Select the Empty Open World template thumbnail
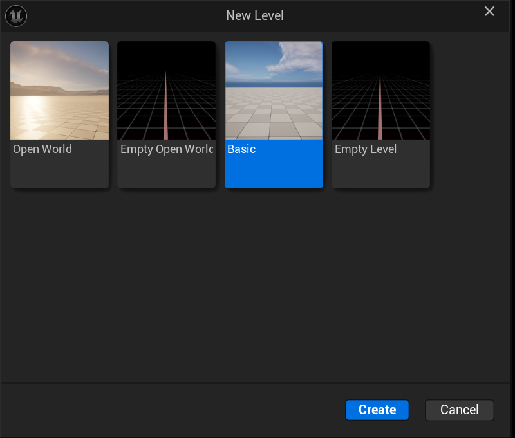515x438 pixels. pos(167,90)
